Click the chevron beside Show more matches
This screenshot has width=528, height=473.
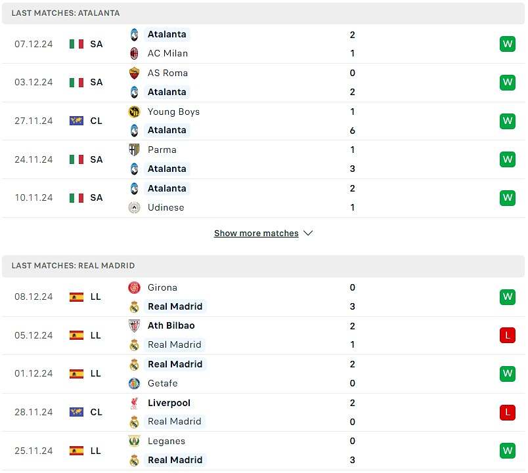coord(308,234)
